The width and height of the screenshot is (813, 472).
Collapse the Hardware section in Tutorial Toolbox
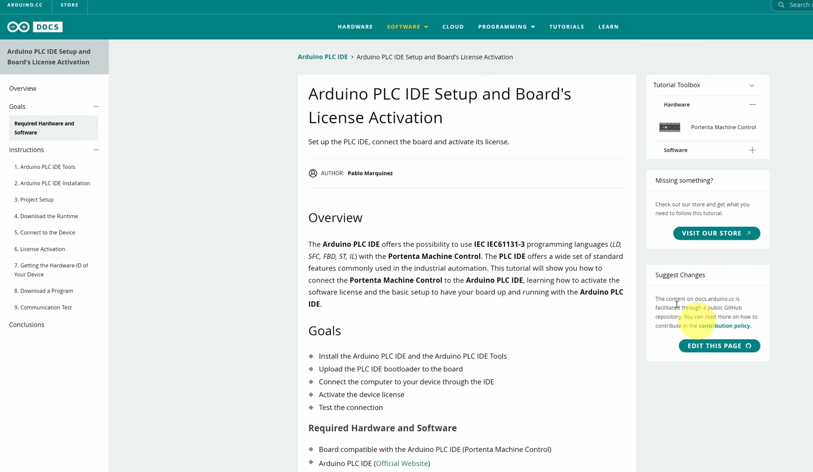pos(752,105)
